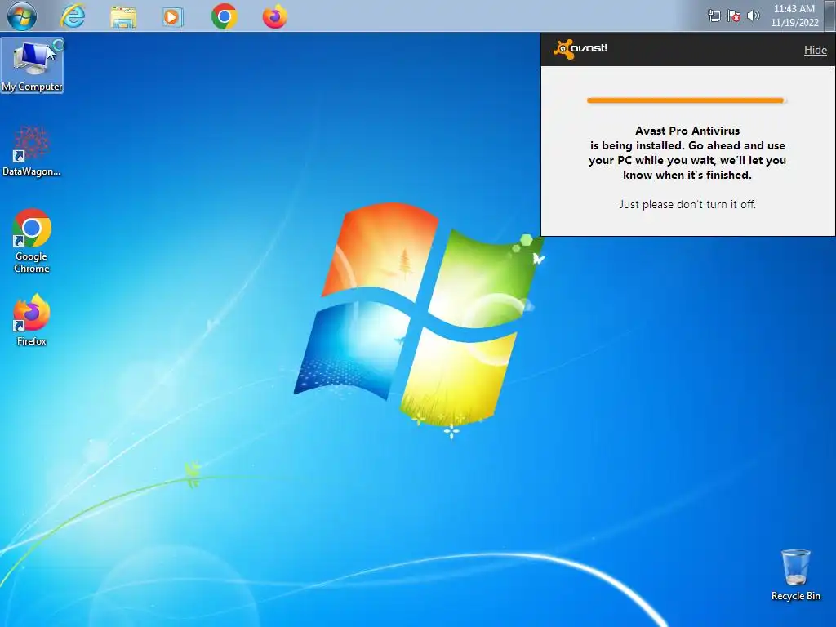
Task: Click the network status tray icon
Action: [714, 16]
